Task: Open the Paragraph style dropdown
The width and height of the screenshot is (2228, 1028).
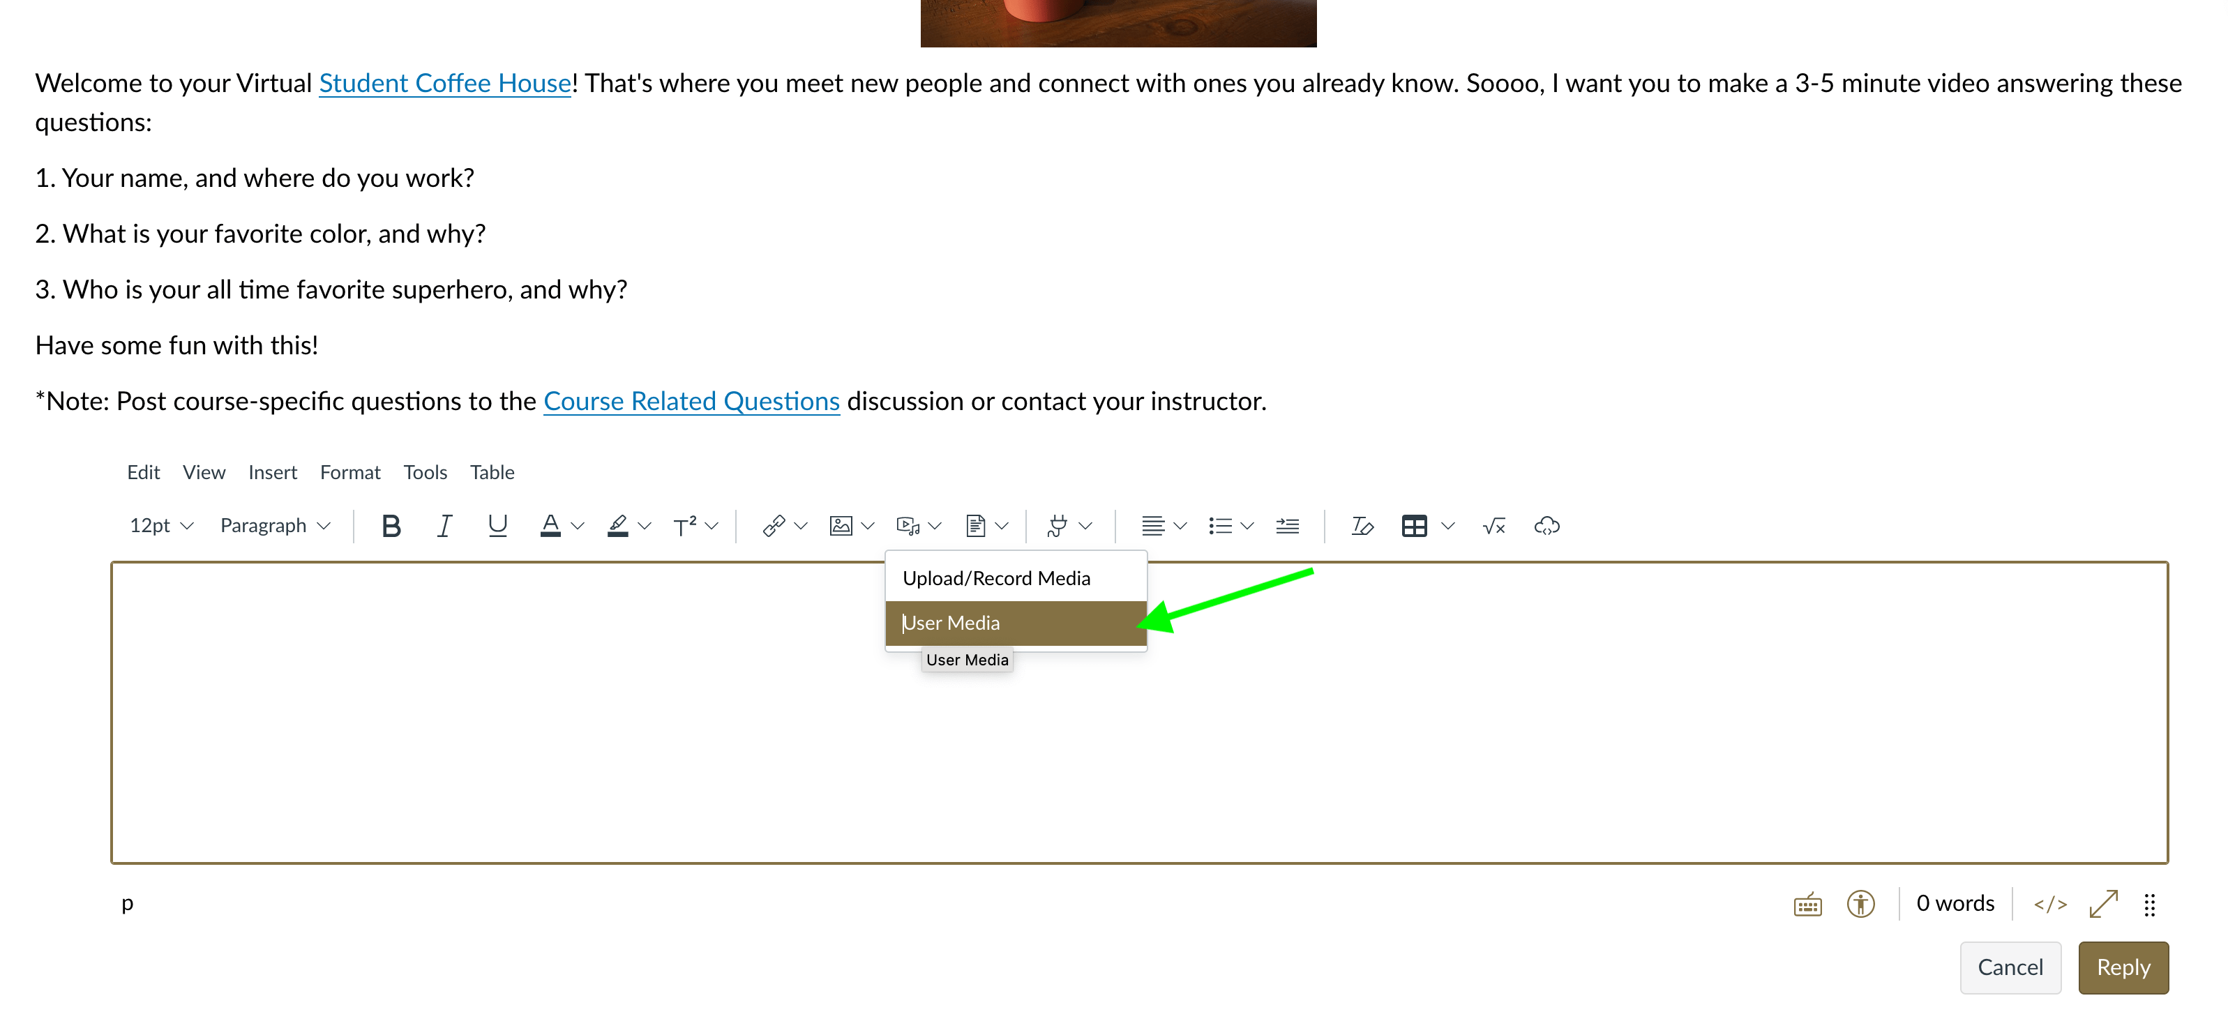Action: tap(273, 524)
